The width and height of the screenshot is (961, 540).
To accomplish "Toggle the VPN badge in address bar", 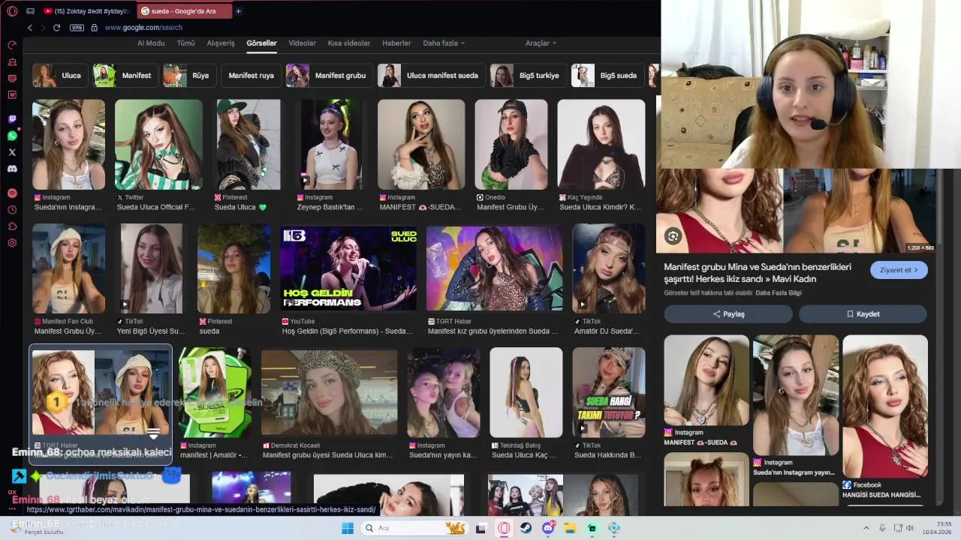I will [77, 28].
